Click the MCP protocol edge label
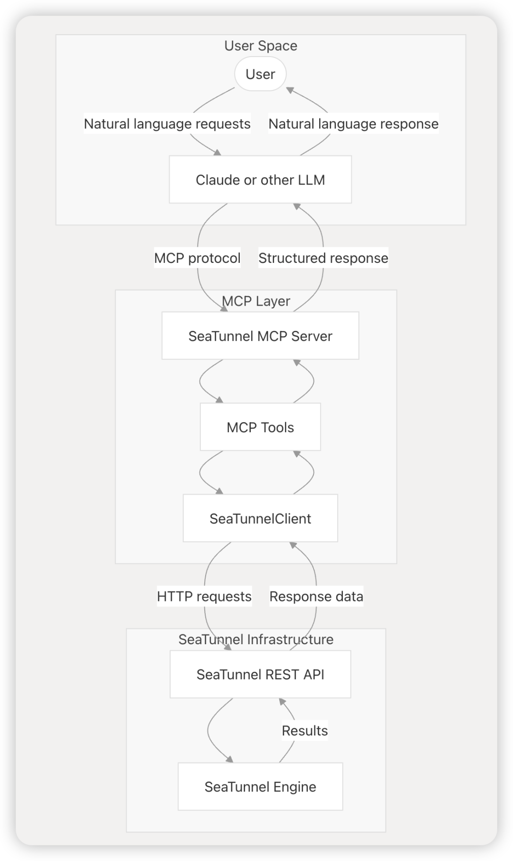513x861 pixels. (x=197, y=258)
